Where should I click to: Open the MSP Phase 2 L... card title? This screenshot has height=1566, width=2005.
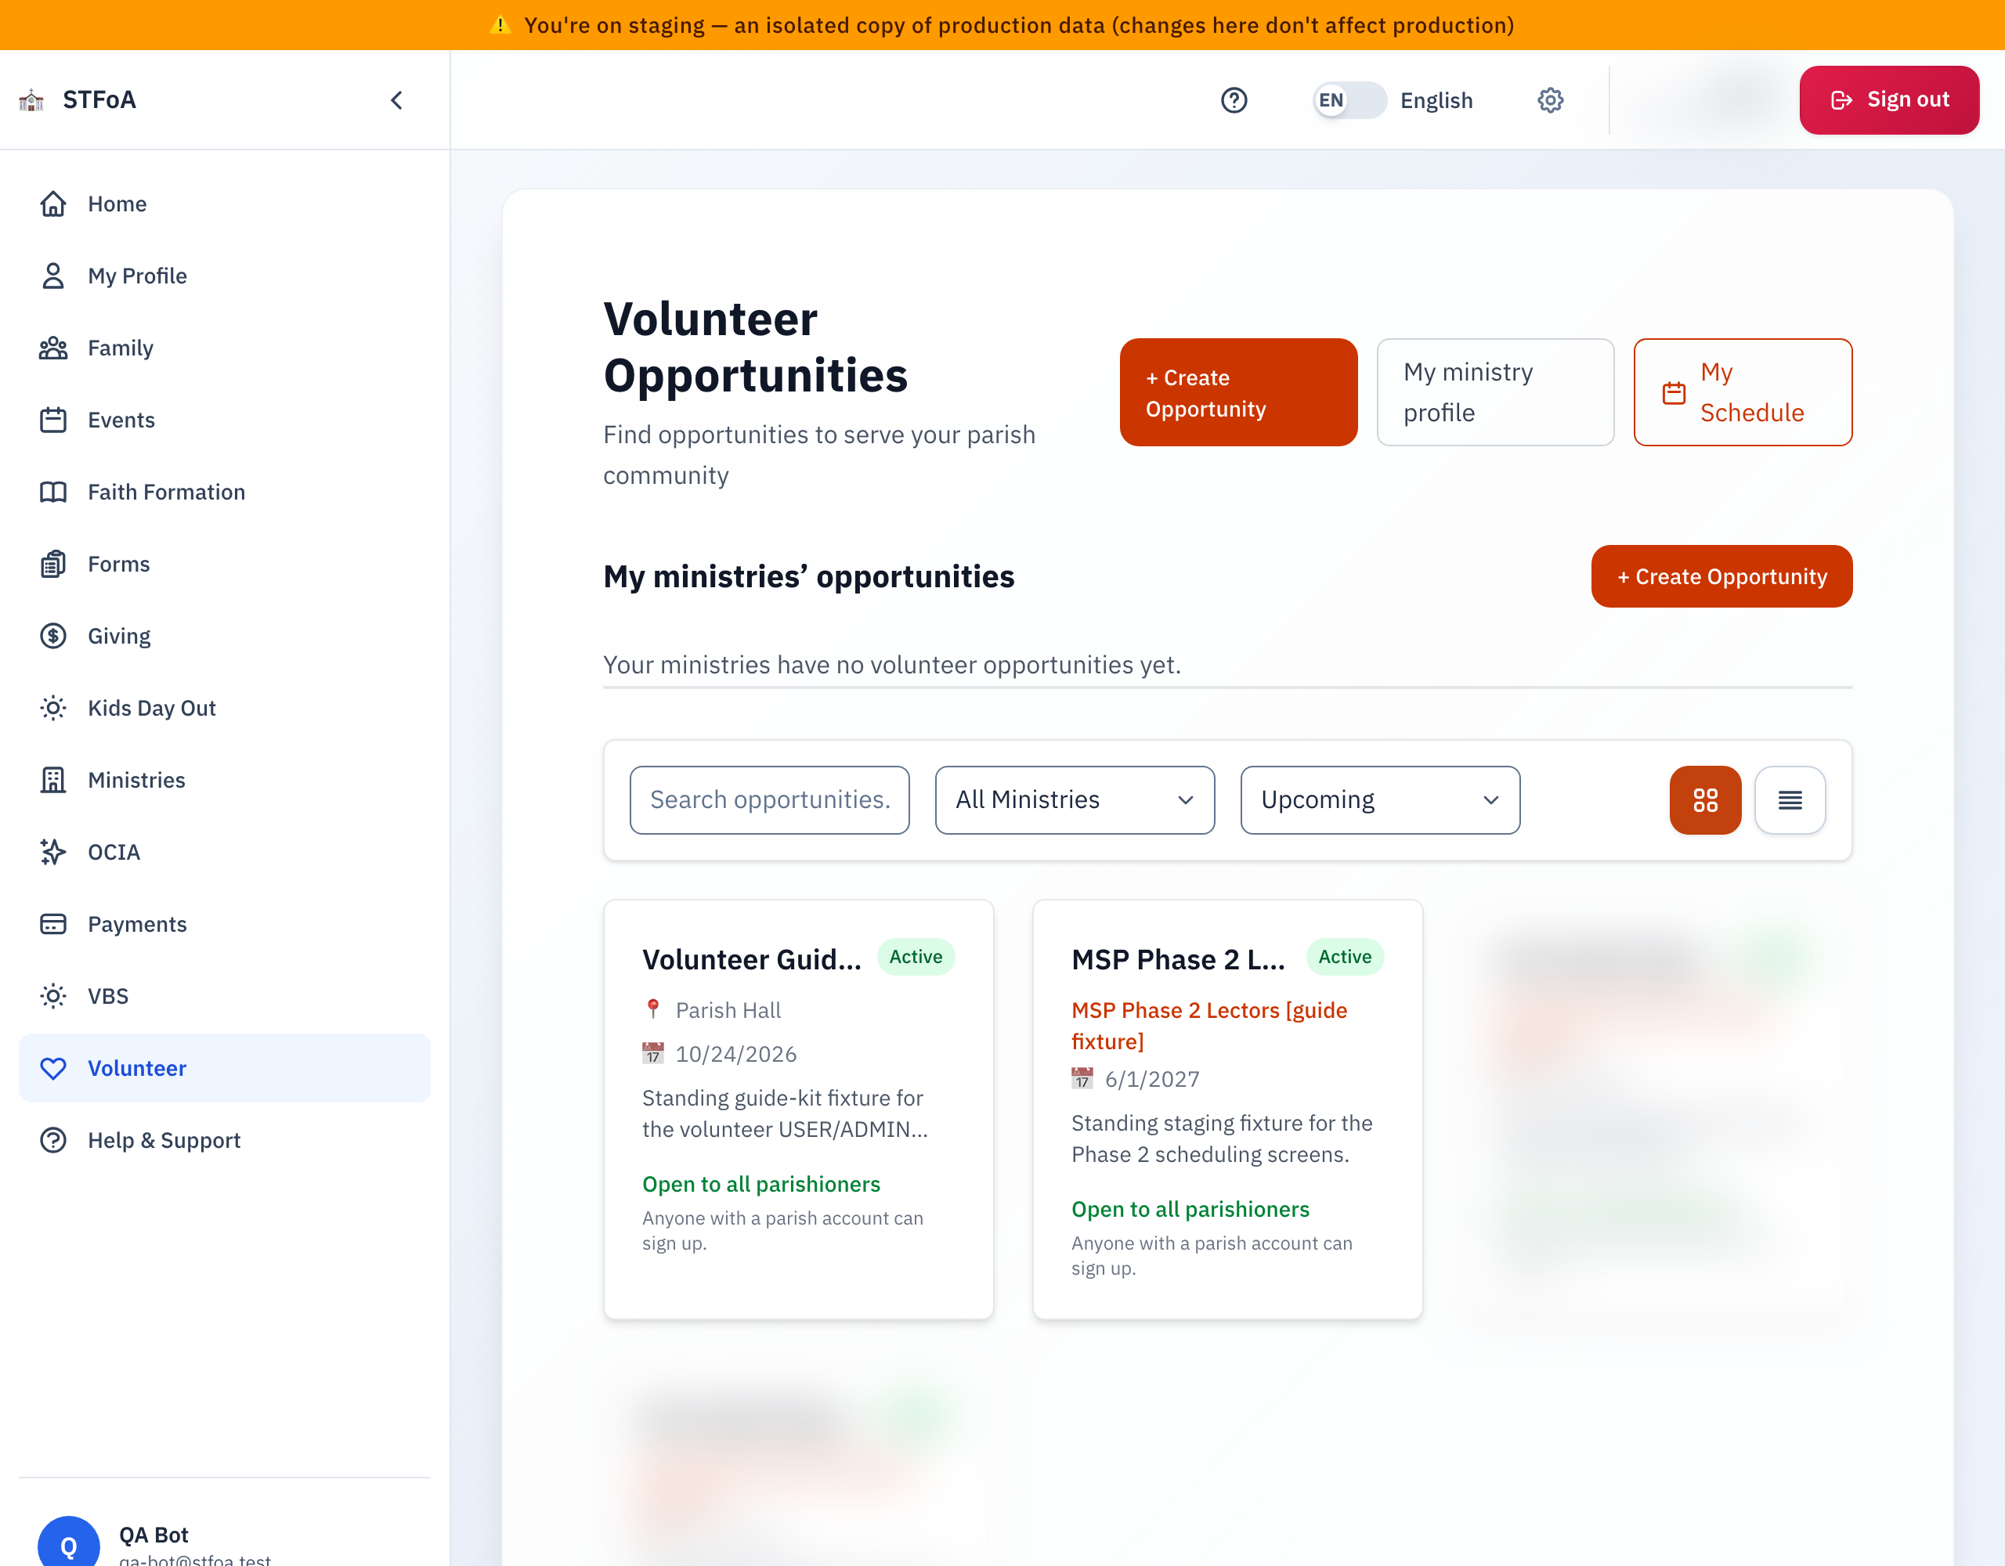(1178, 959)
